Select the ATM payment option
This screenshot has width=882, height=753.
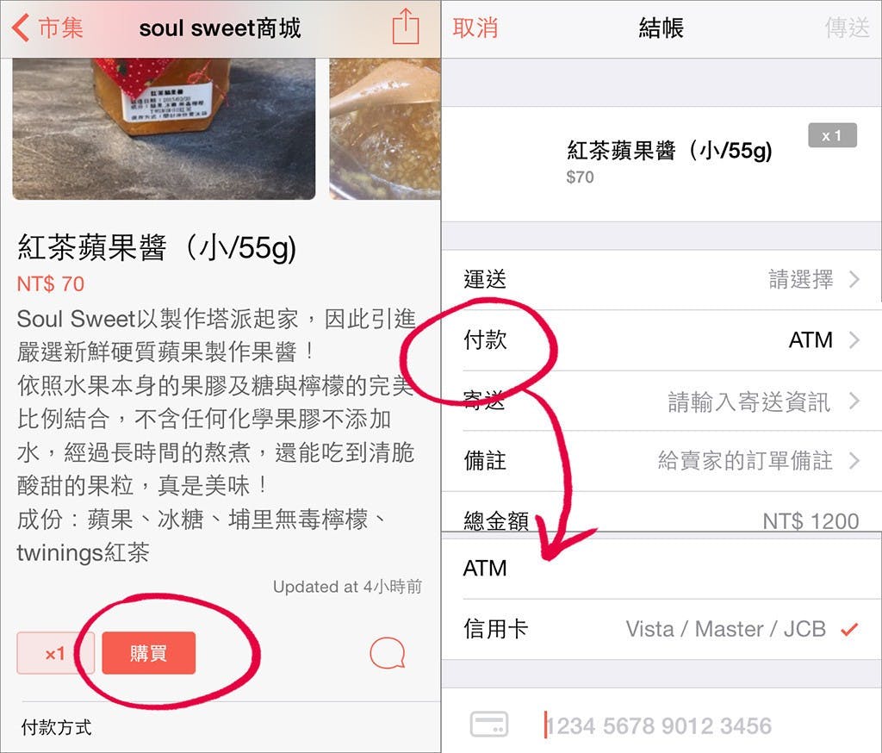tap(661, 569)
